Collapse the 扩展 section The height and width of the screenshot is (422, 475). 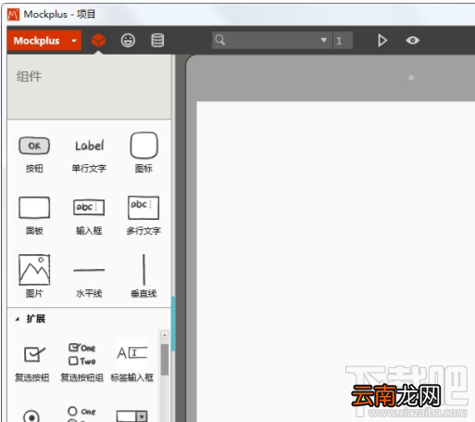point(18,319)
